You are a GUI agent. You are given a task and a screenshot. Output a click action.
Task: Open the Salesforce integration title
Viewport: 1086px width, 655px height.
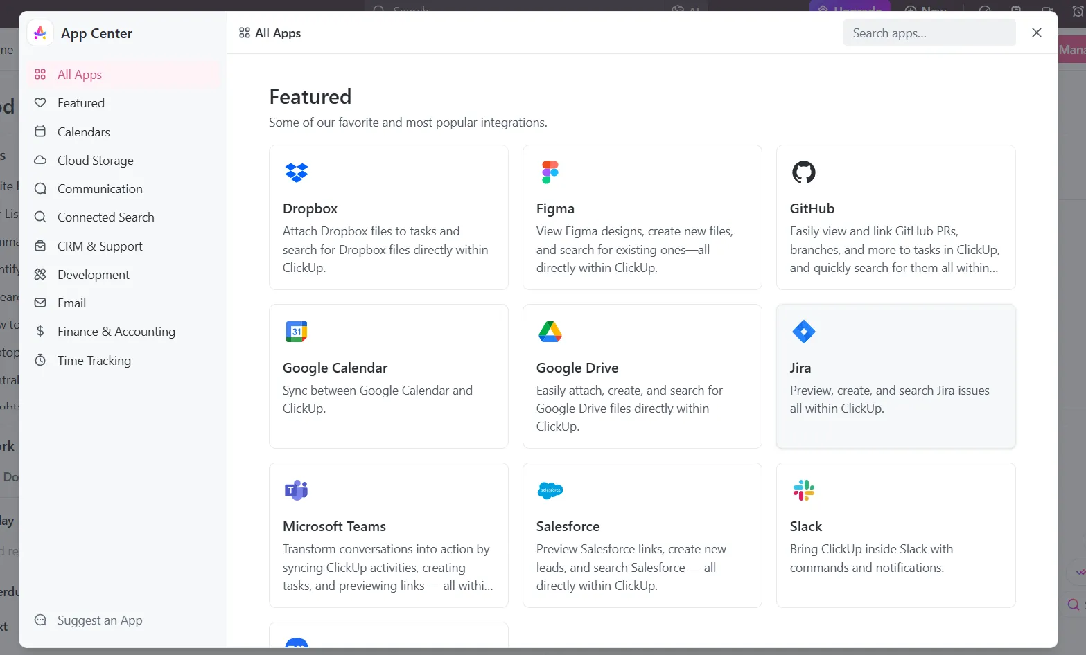pyautogui.click(x=568, y=526)
